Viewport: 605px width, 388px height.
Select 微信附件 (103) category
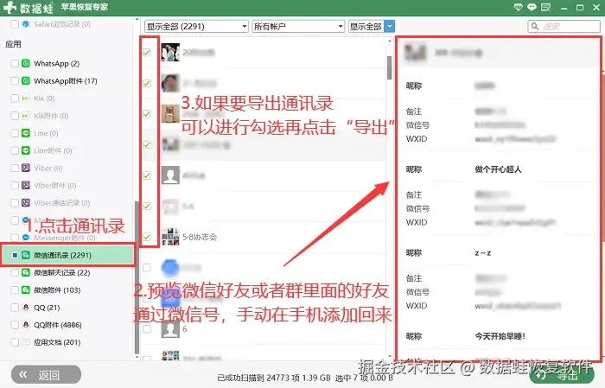coord(57,289)
